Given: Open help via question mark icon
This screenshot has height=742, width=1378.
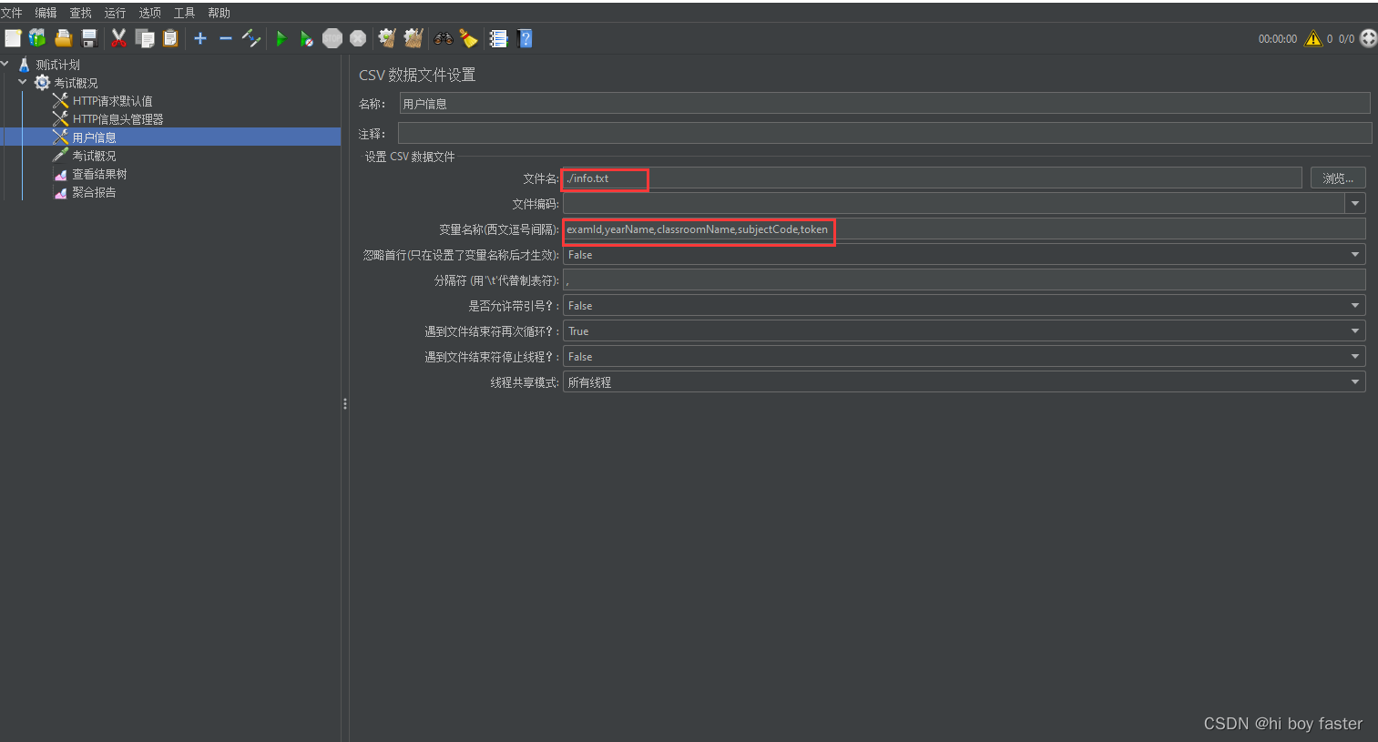Looking at the screenshot, I should [525, 38].
